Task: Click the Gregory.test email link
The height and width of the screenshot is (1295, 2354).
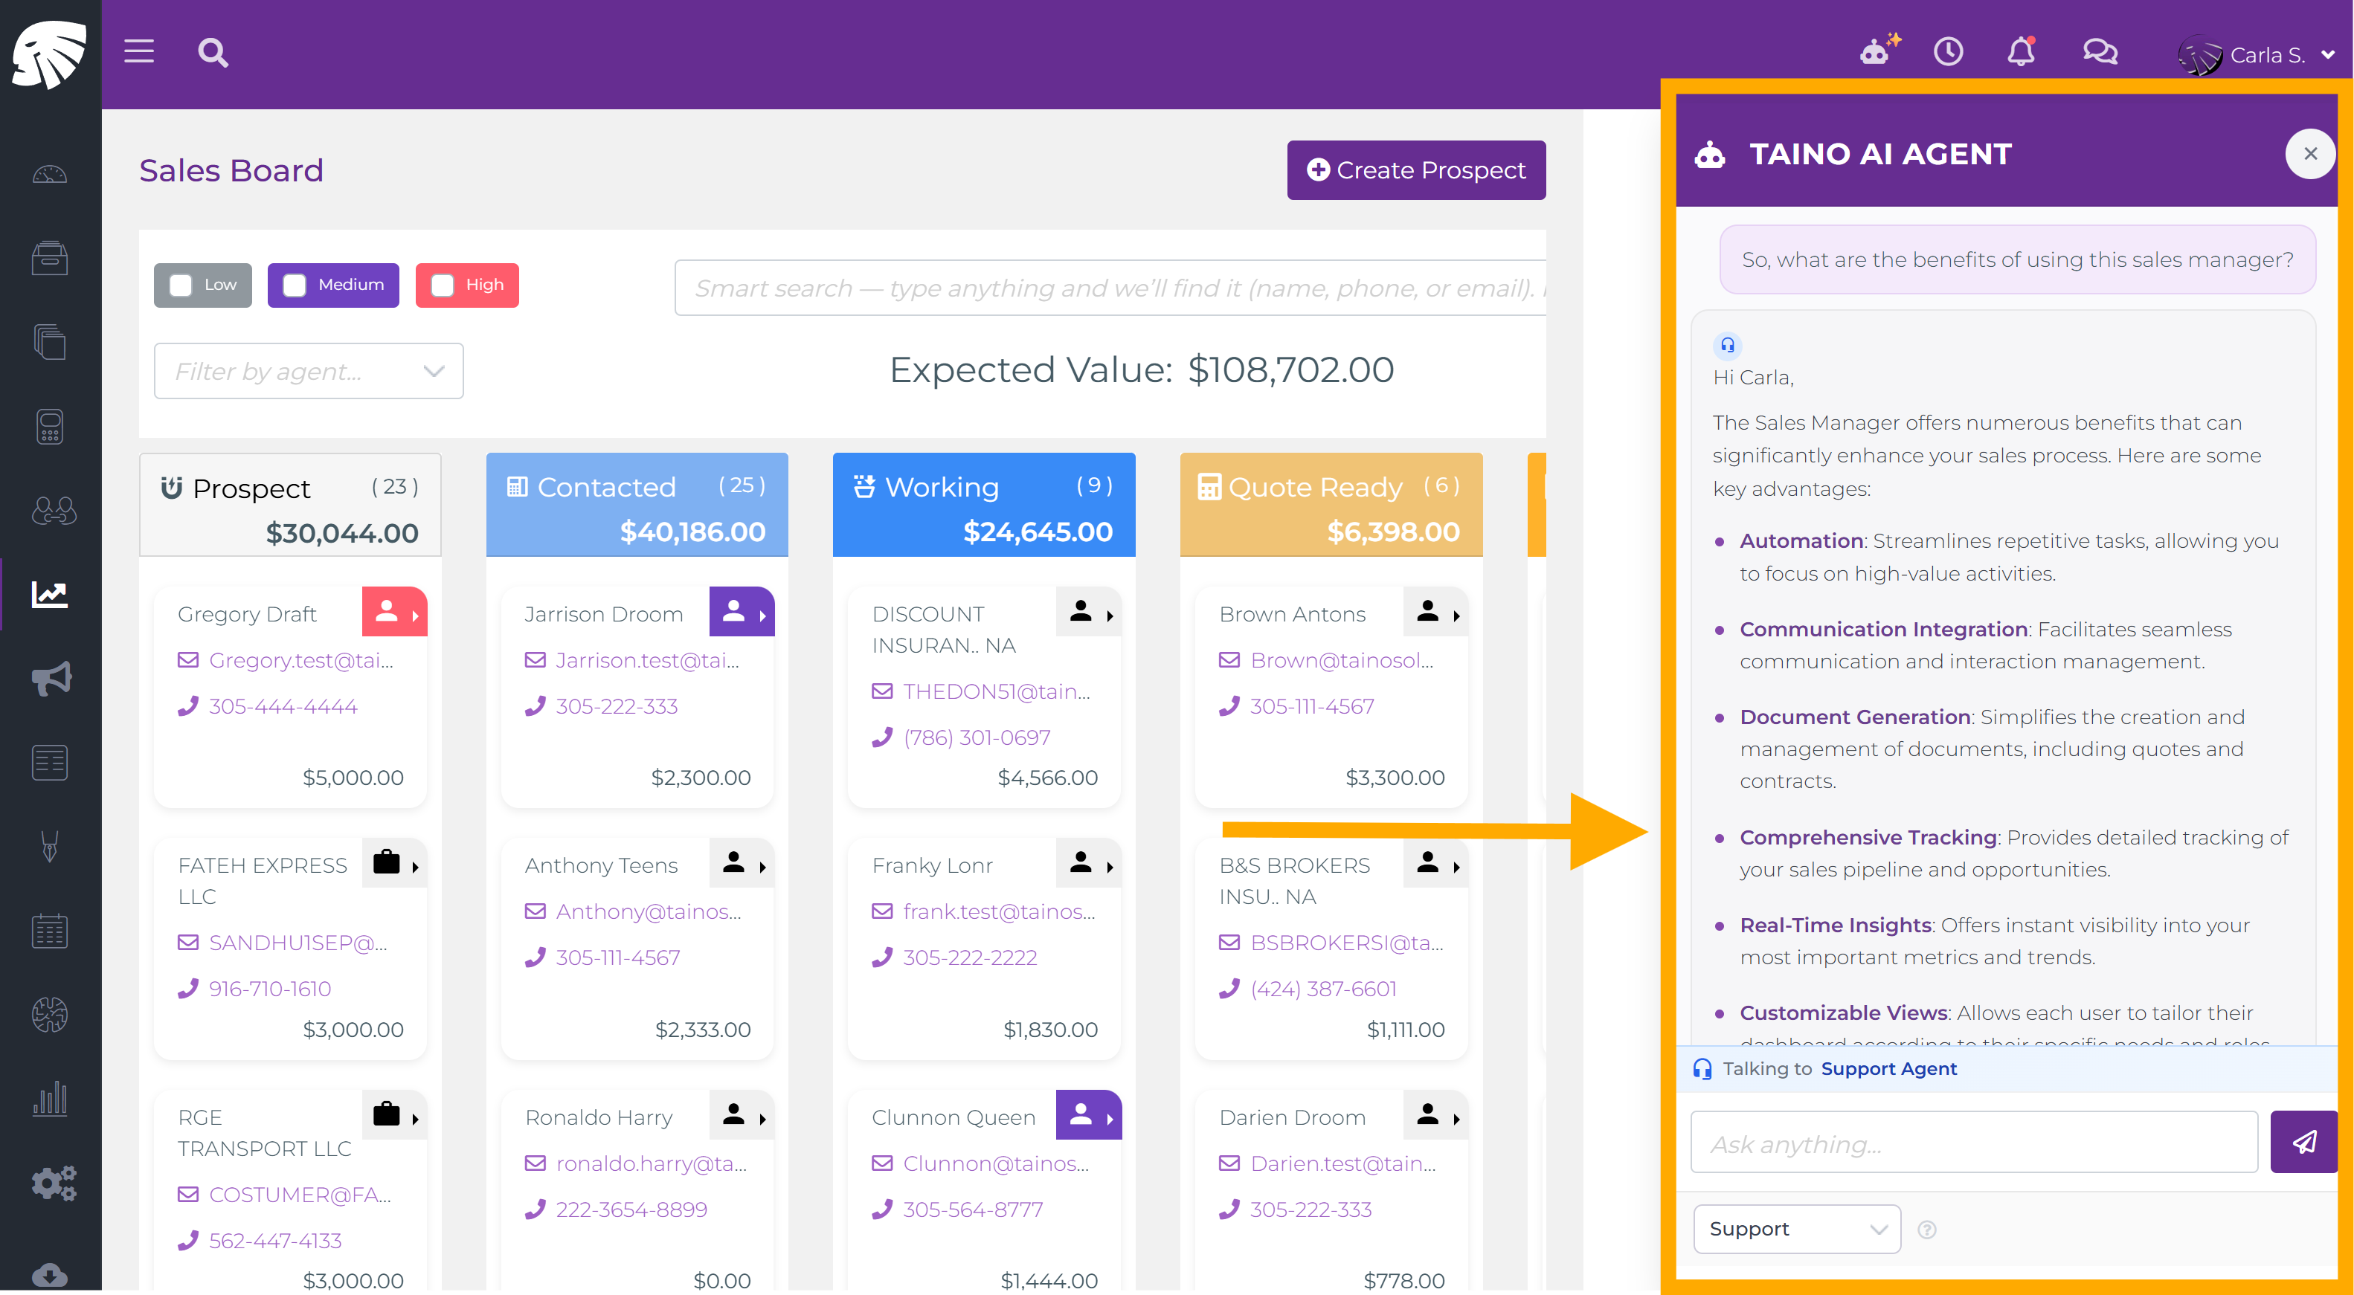Action: click(300, 660)
